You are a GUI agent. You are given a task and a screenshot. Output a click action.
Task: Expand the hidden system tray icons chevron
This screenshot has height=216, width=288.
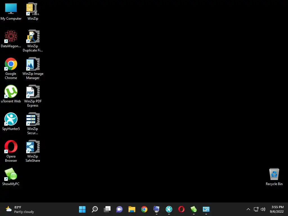pos(248,209)
